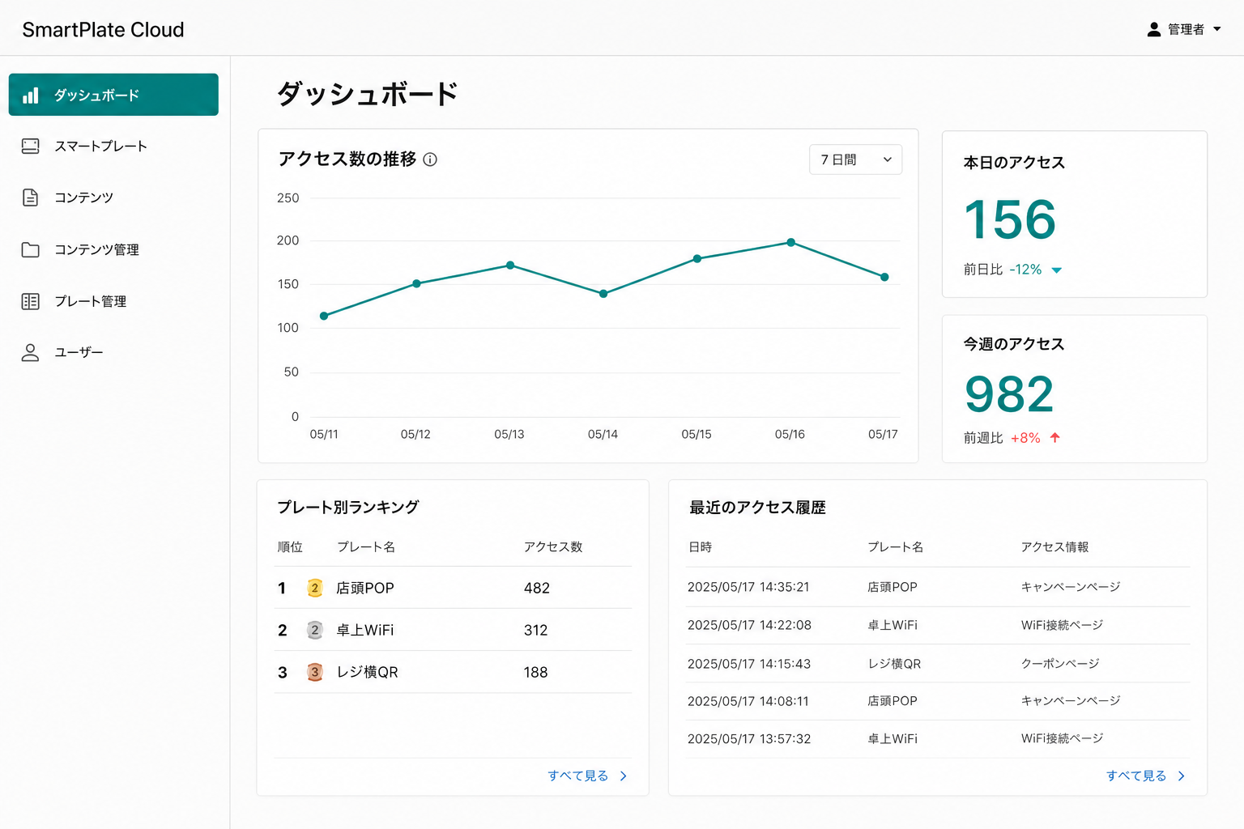Click the list icon beside プレート管理
This screenshot has height=829, width=1244.
(31, 301)
